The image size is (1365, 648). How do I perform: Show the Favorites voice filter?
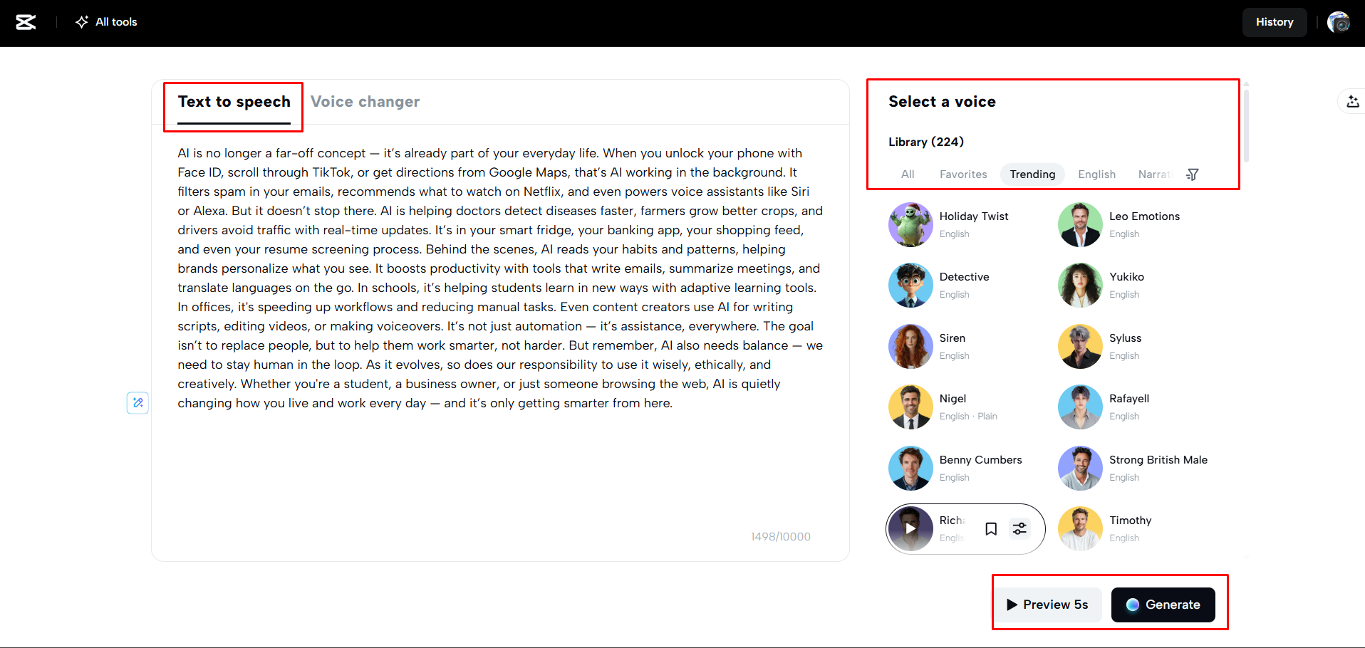(x=963, y=174)
